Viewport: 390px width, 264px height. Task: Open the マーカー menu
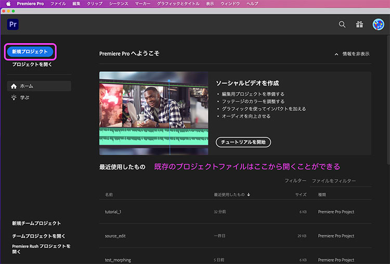click(142, 4)
